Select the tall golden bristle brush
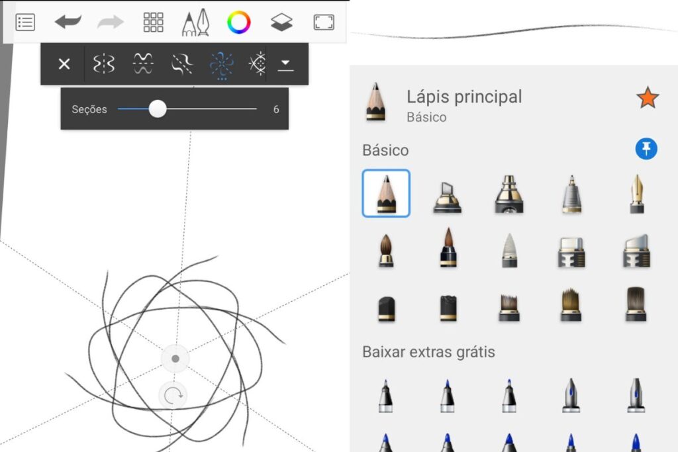678x452 pixels. point(571,304)
